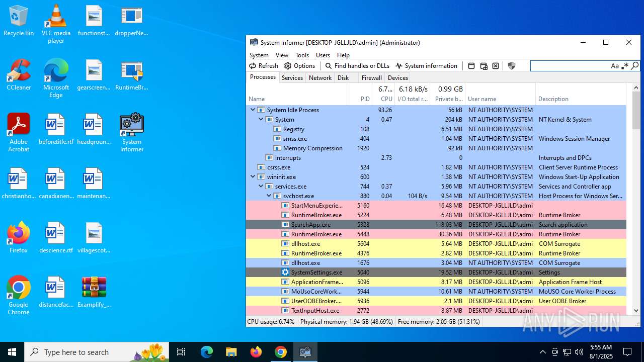Open File Explorer from the taskbar
The height and width of the screenshot is (362, 644).
[x=231, y=352]
